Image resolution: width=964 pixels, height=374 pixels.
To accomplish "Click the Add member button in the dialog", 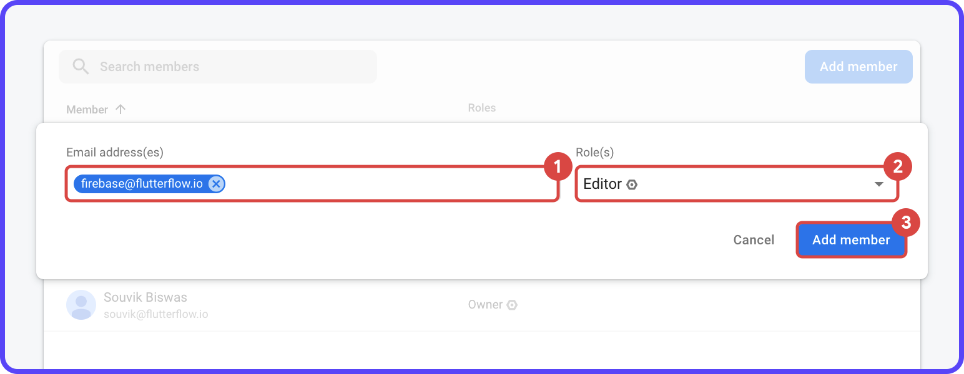I will pyautogui.click(x=851, y=239).
